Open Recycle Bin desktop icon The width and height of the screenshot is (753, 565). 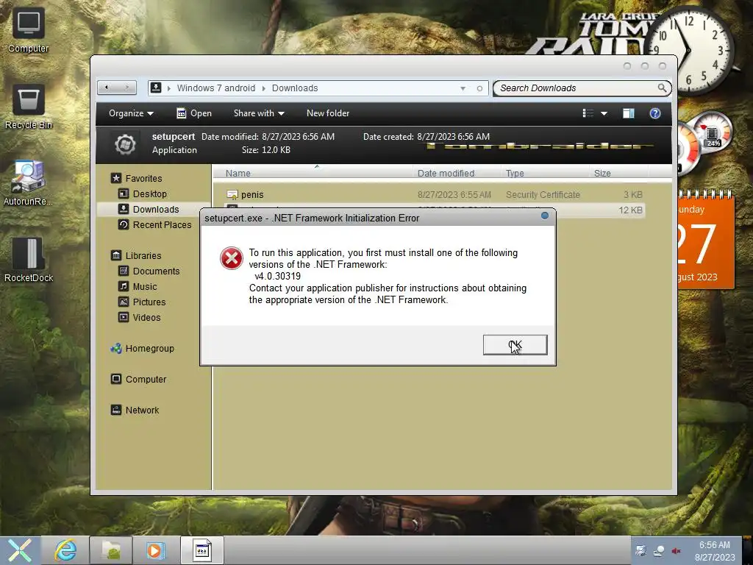[29, 107]
